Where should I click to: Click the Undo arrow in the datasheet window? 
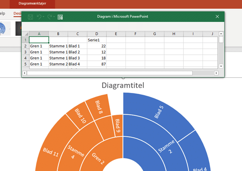(39, 17)
